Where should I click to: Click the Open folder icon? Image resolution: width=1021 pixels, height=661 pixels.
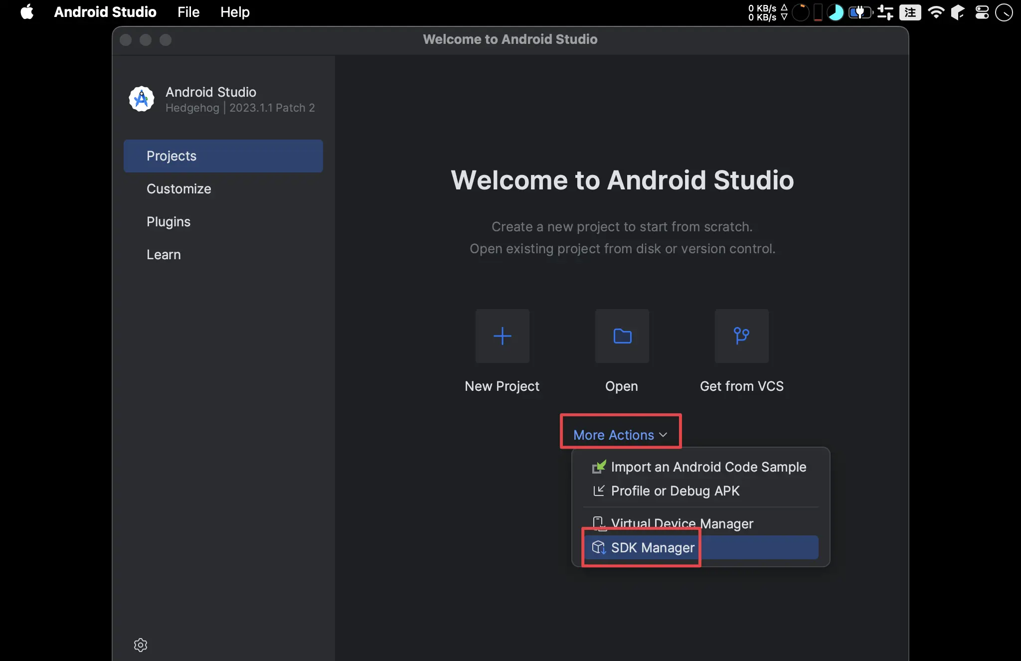pos(622,336)
